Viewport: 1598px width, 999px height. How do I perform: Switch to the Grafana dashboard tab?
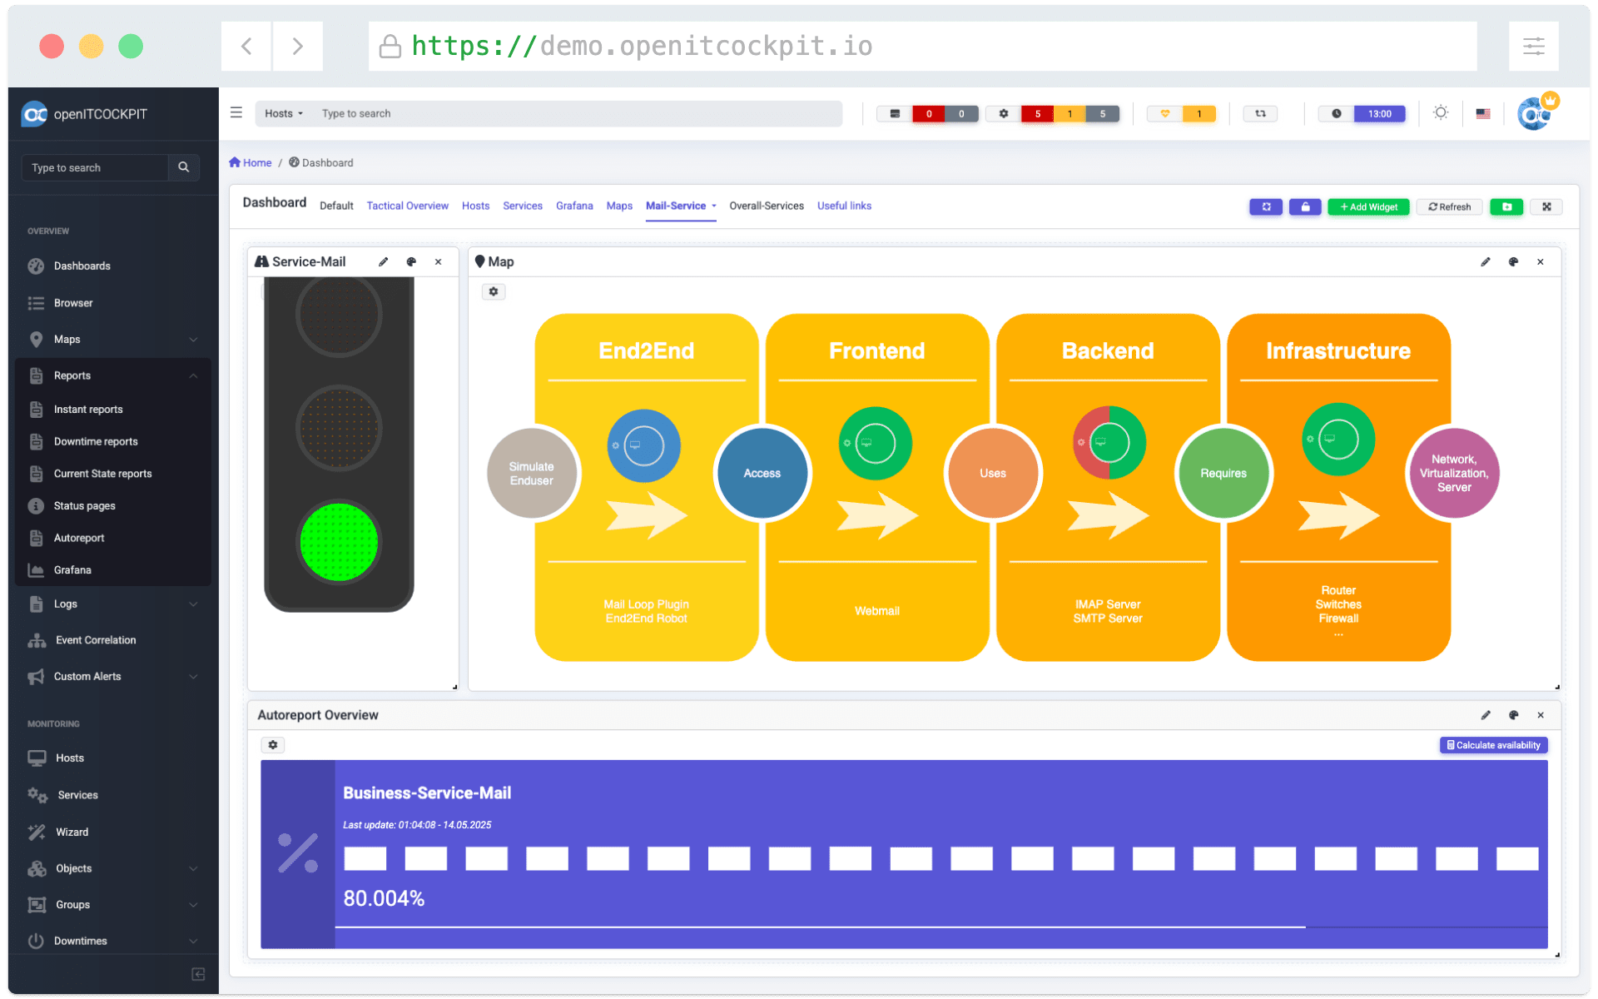click(x=574, y=206)
